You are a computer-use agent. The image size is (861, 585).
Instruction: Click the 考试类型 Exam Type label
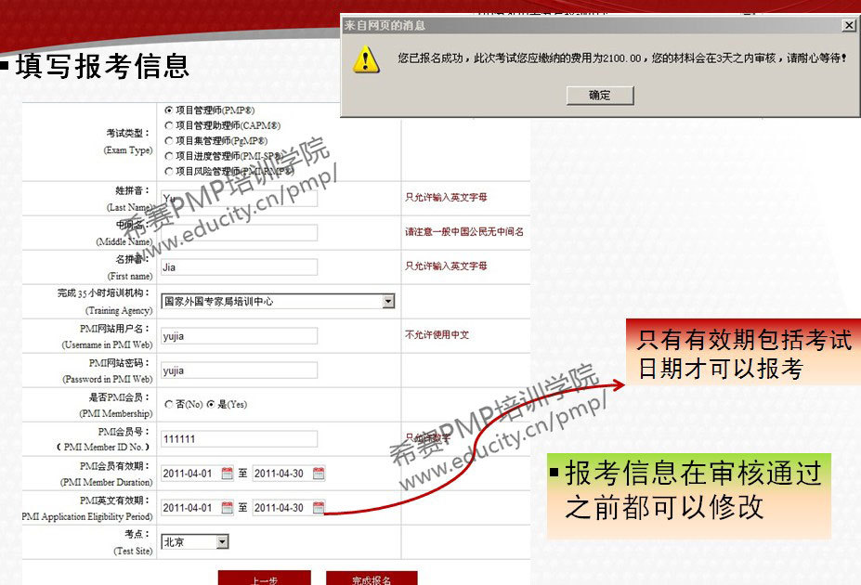tap(128, 141)
